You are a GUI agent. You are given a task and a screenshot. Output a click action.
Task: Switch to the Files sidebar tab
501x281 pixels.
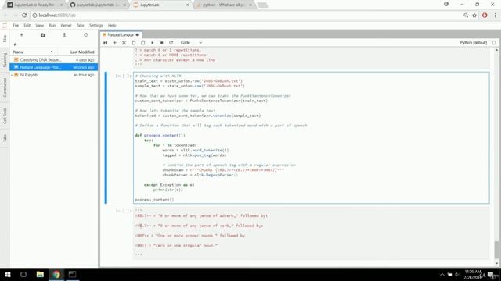(5, 39)
